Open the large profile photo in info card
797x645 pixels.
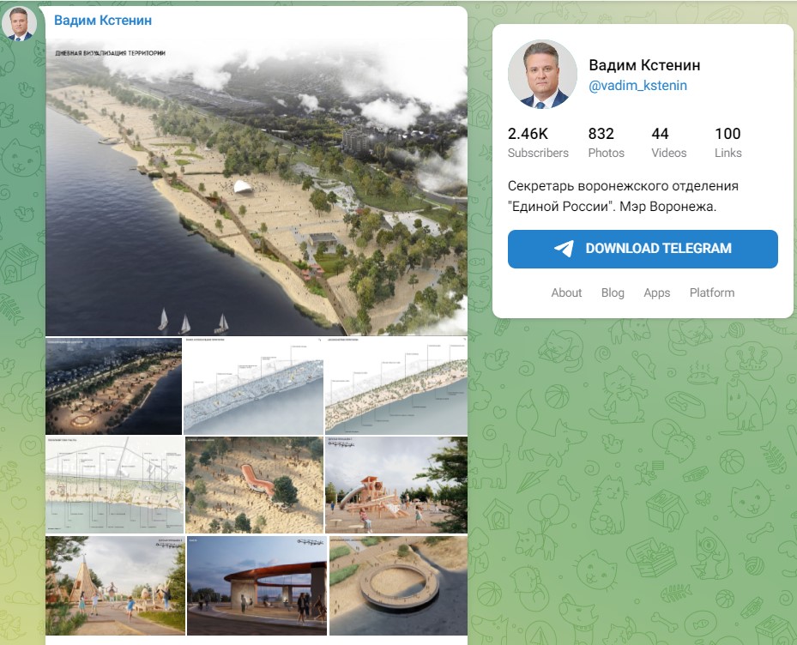pyautogui.click(x=542, y=74)
